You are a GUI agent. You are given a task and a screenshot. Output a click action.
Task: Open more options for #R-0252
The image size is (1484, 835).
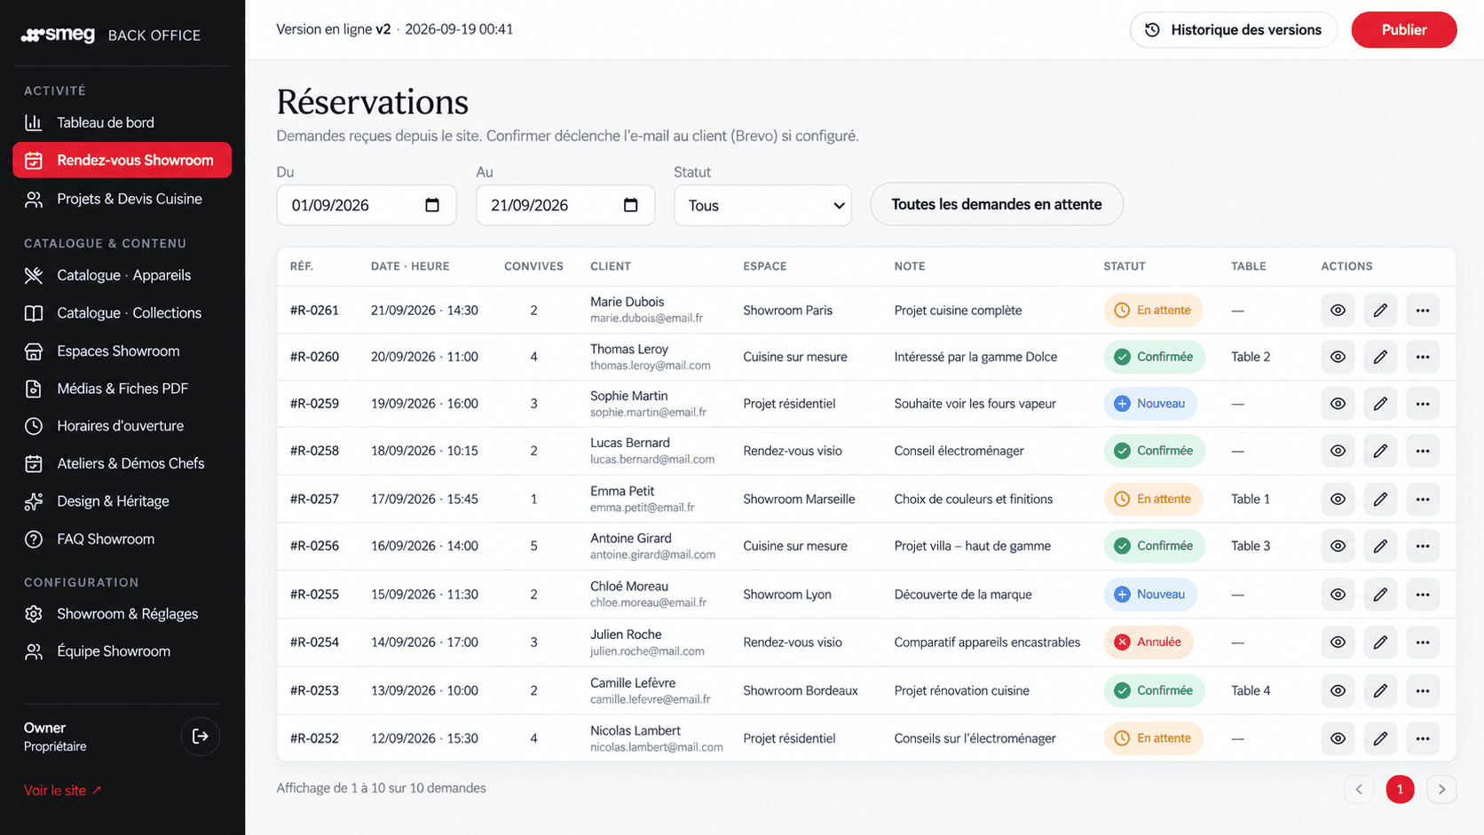coord(1423,738)
